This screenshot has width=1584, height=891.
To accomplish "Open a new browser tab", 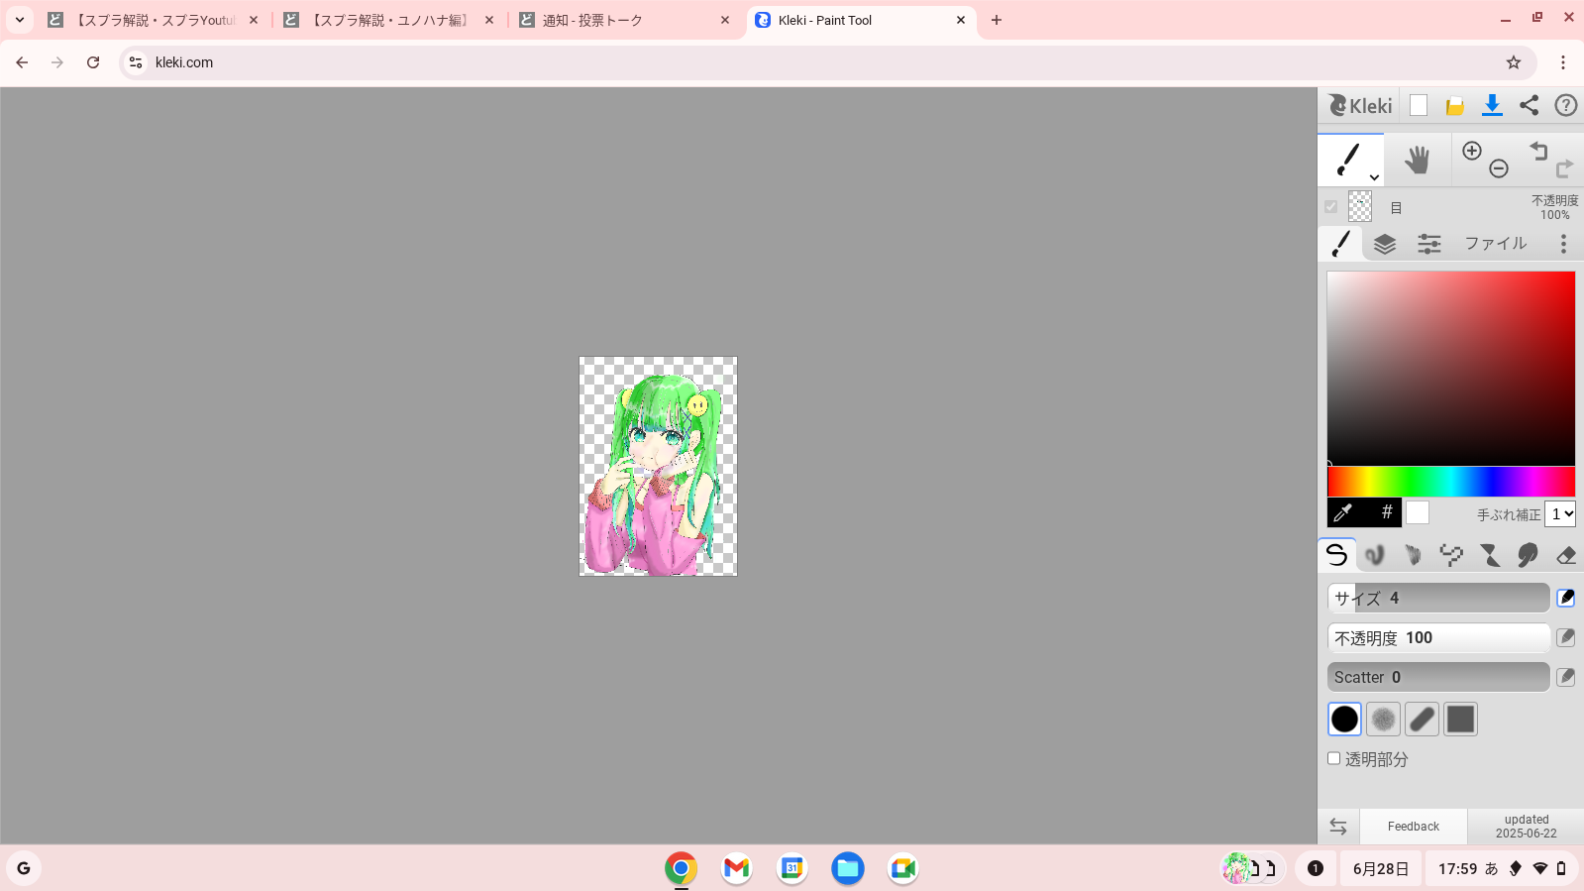I will 997,20.
